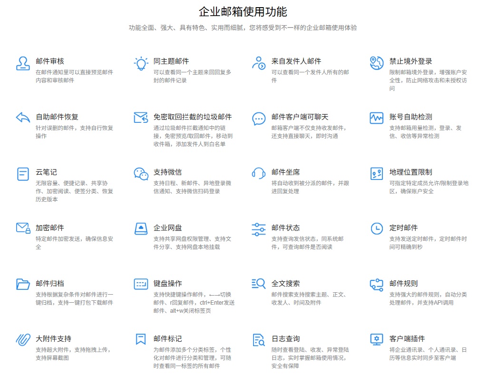
Task: Click the 键盘操作 heading
Action: (x=168, y=283)
